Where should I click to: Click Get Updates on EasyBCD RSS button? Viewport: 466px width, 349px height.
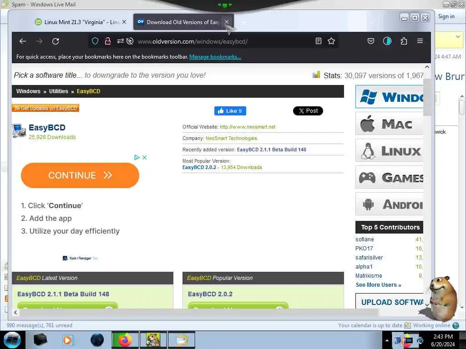pos(46,108)
